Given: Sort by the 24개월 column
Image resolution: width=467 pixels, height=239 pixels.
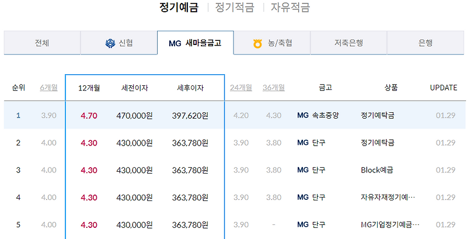Looking at the screenshot, I should 241,88.
